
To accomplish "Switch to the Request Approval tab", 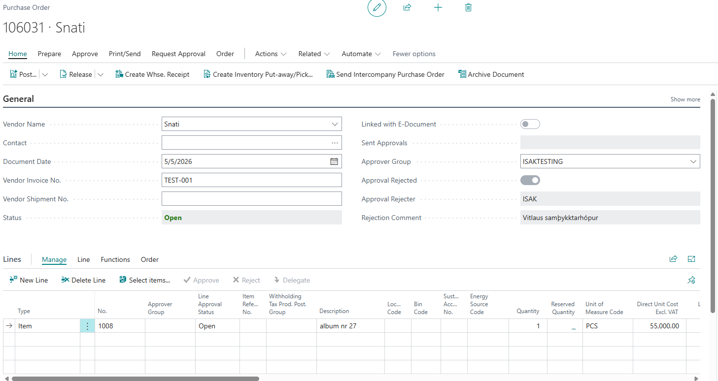I will (178, 54).
